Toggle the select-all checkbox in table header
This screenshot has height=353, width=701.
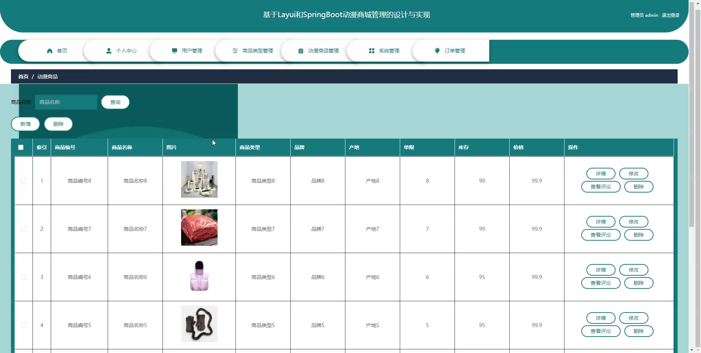[21, 147]
